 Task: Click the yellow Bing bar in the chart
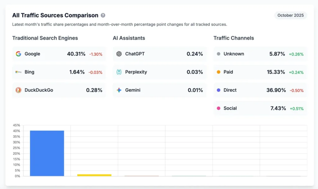click(94, 175)
